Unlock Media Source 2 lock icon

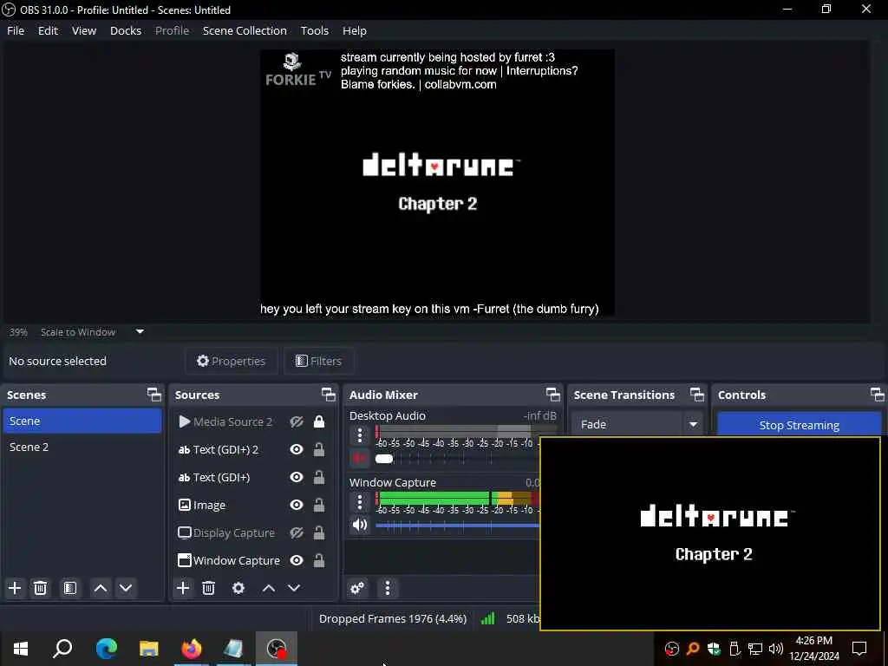(x=319, y=422)
